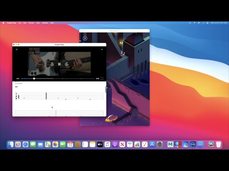Open Spotlight search in menu bar
The width and height of the screenshot is (229, 171).
point(203,23)
